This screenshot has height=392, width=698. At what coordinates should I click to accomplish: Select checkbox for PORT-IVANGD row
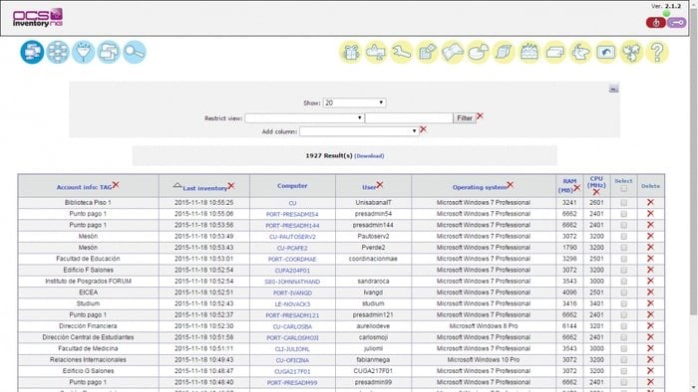[x=623, y=293]
